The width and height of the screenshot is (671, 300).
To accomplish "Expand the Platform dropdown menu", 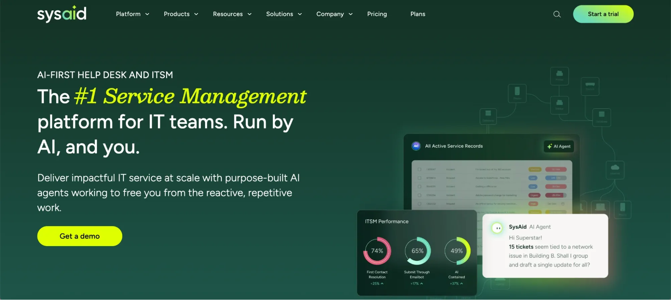I will pos(132,14).
